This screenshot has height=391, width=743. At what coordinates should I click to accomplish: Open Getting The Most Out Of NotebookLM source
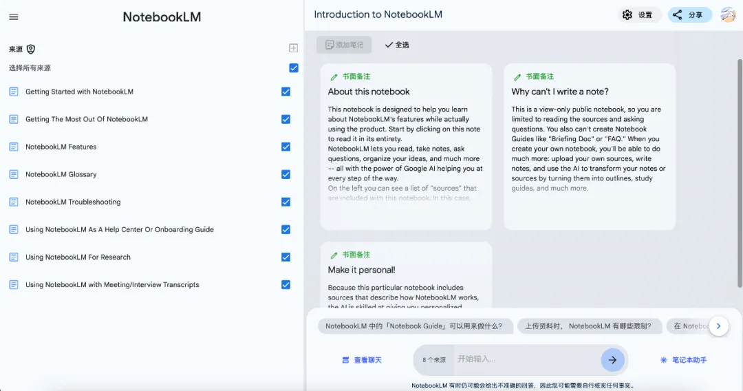(87, 119)
